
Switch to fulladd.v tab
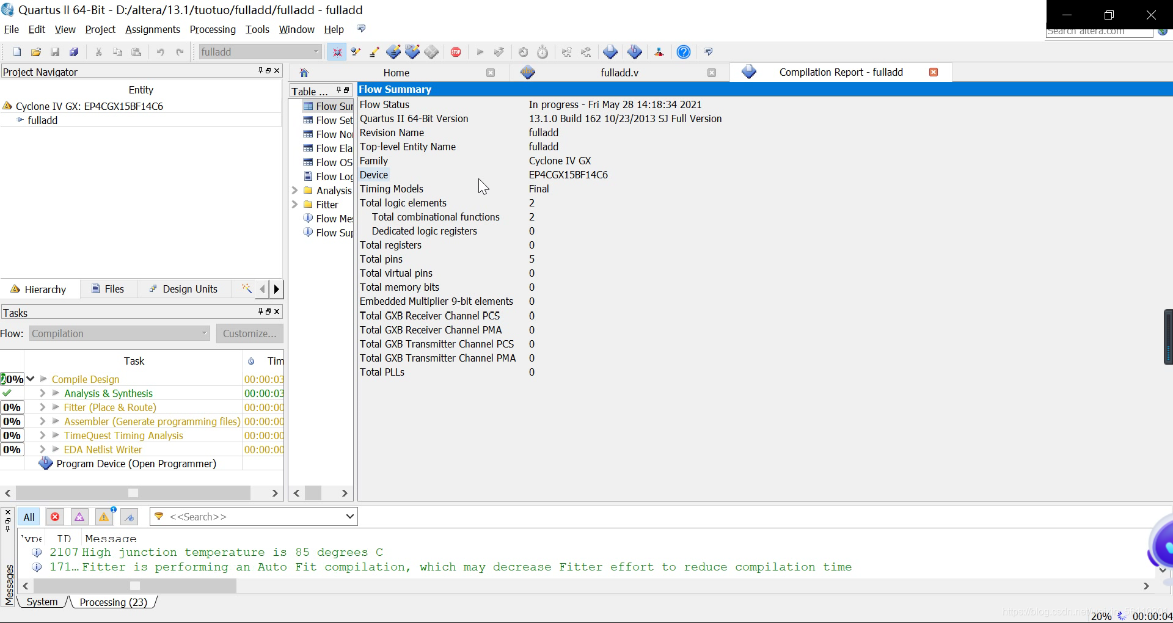[619, 73]
